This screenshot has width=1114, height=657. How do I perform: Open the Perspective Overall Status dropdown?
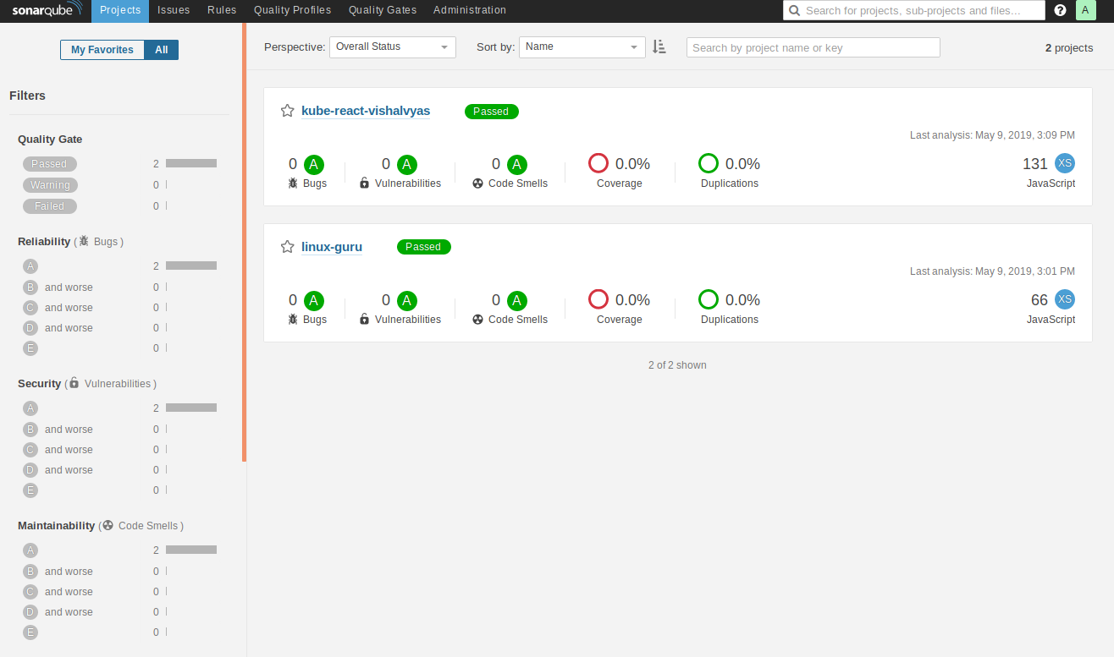pos(393,47)
